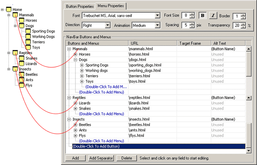Decrease the Transparency value
Viewport: 257px width, 165px height.
point(243,27)
